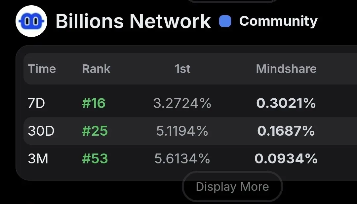The width and height of the screenshot is (357, 204).
Task: Click the Display More button
Action: coord(232,187)
